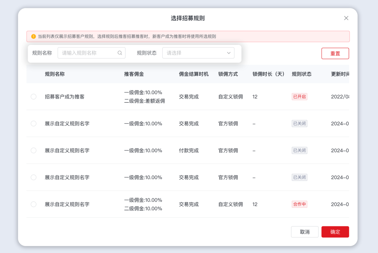
Task: Click the 确定 confirm button
Action: [335, 232]
